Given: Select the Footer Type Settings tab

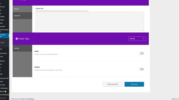Looking at the screenshot, I should coord(22,48).
